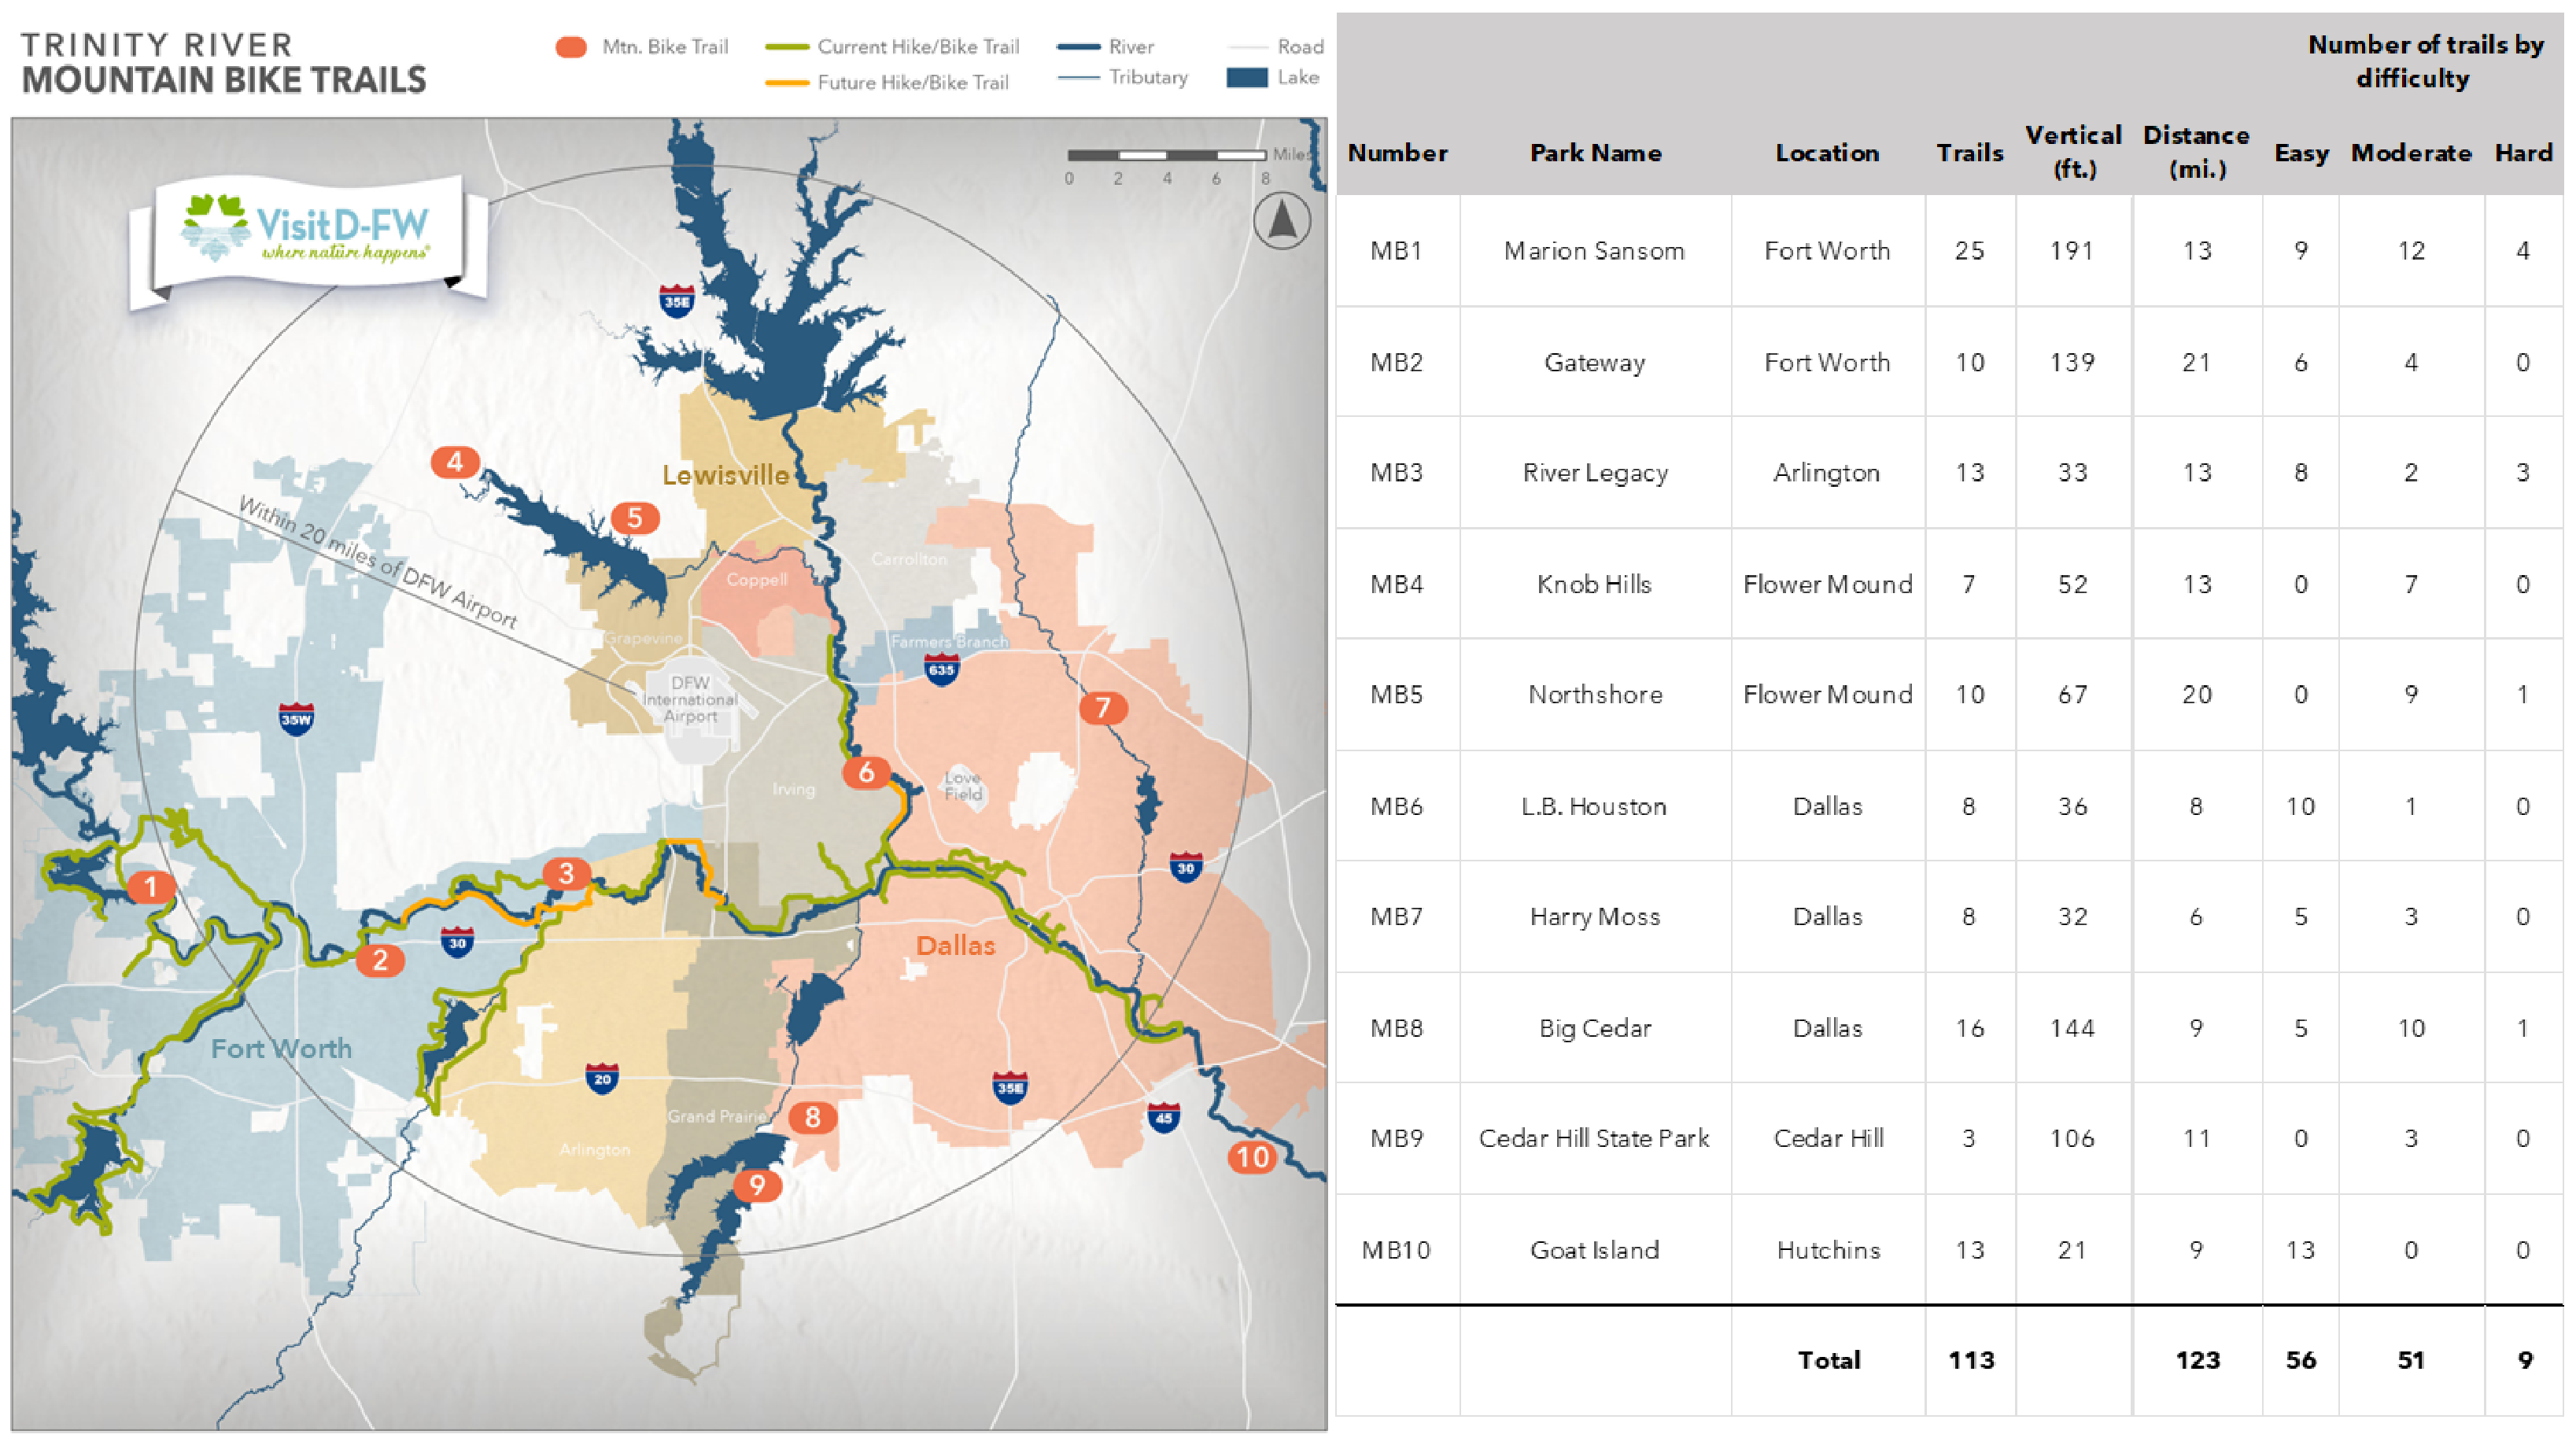Click the Gateway park name cell
The image size is (2576, 1449).
point(1594,362)
